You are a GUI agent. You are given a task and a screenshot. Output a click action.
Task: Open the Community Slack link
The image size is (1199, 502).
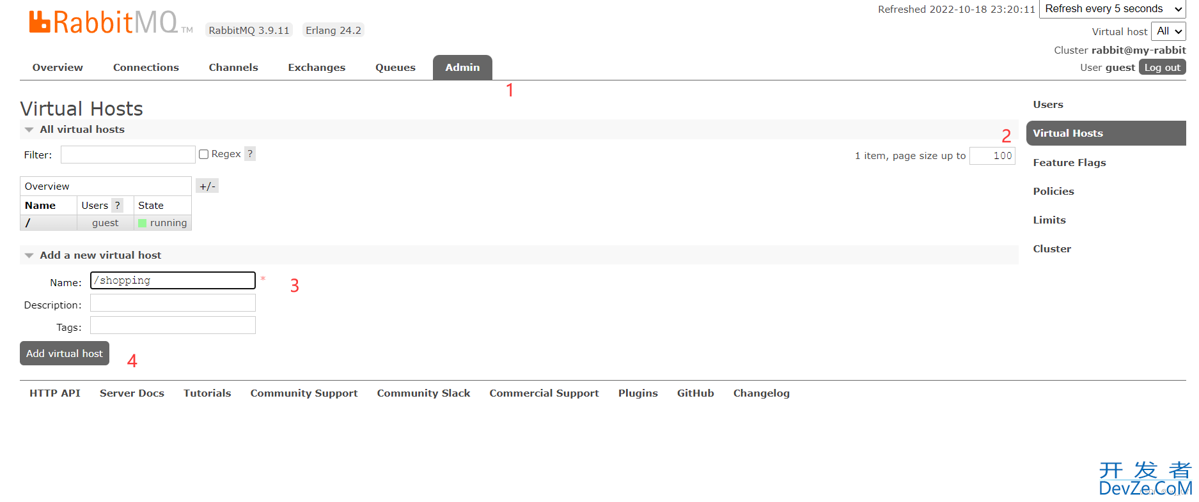pyautogui.click(x=423, y=393)
